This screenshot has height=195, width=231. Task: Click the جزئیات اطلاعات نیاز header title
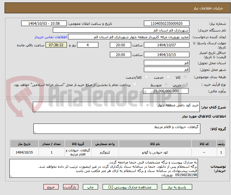208,8
